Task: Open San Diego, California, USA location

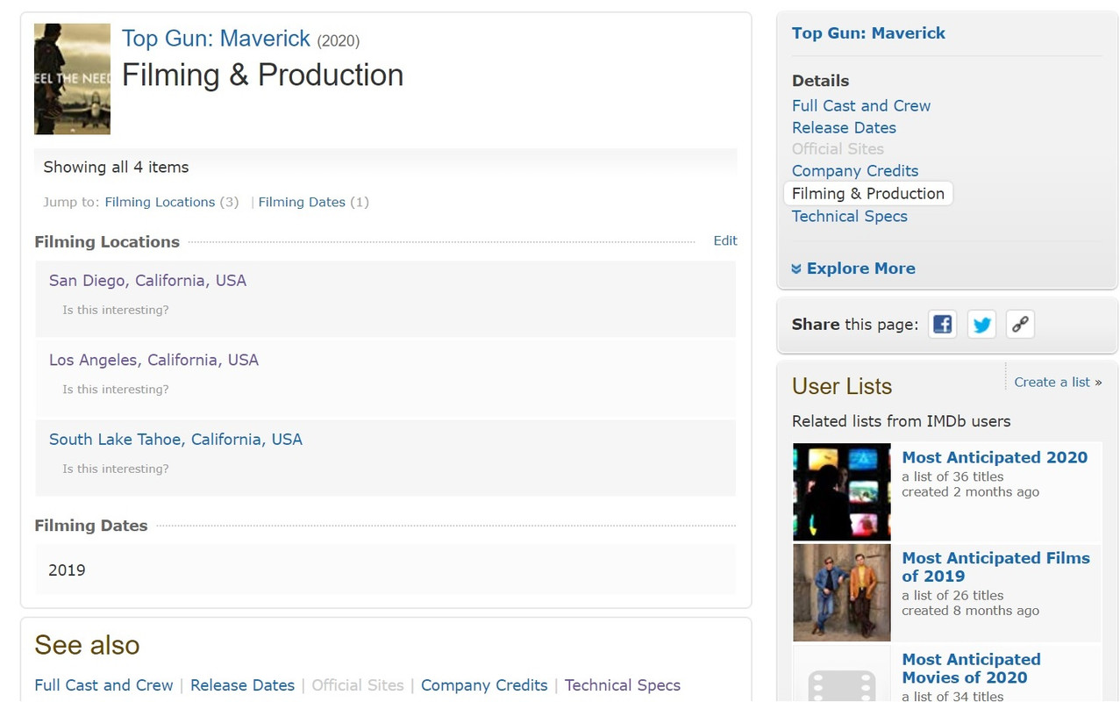Action: (147, 281)
